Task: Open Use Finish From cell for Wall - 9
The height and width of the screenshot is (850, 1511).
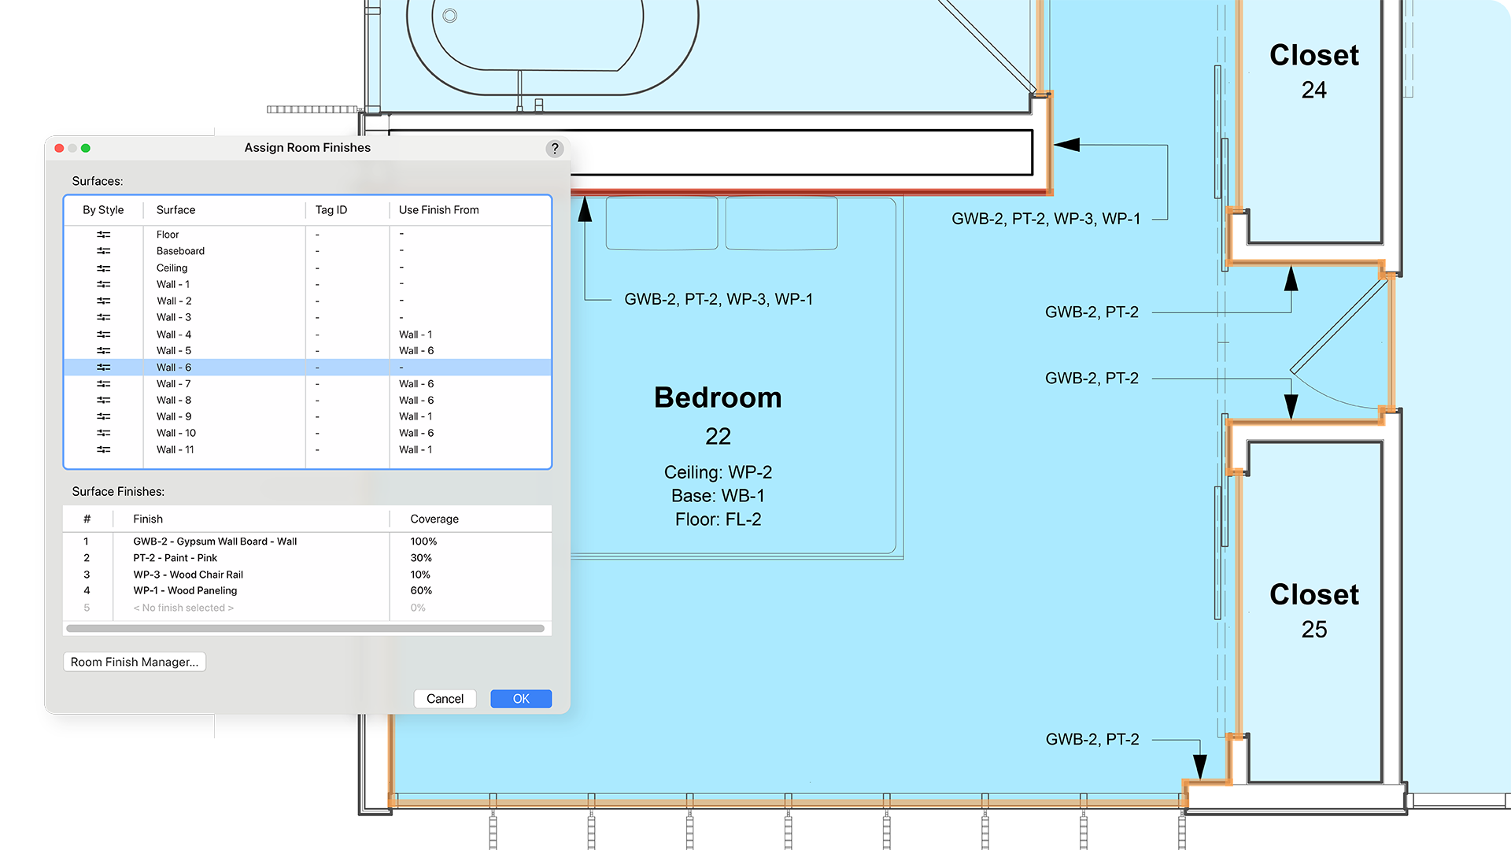Action: point(416,417)
